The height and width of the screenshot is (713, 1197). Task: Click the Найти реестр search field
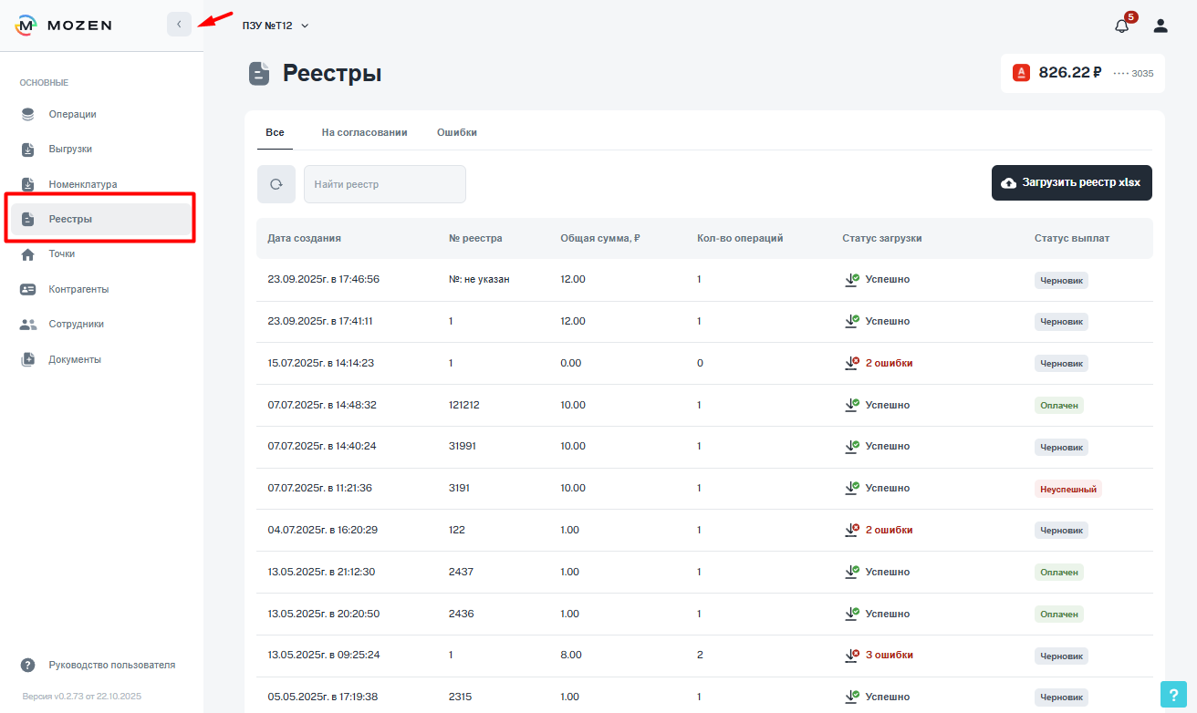(x=384, y=184)
